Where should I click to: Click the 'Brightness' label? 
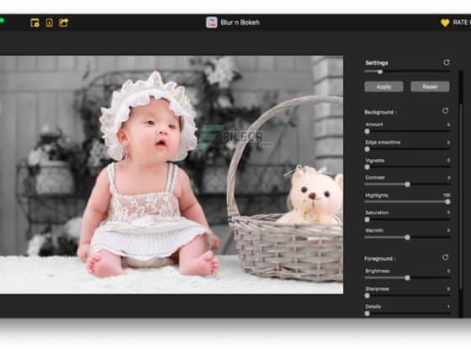(378, 271)
